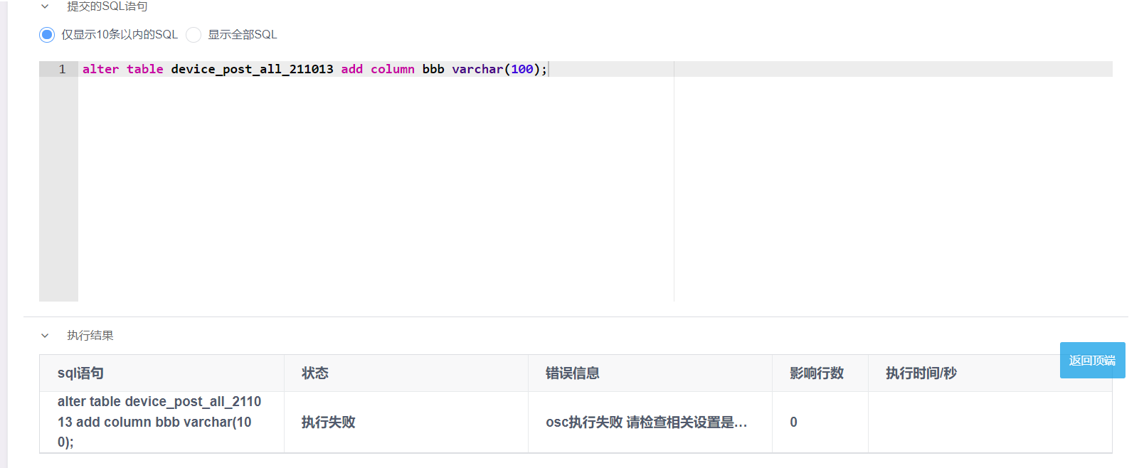Click line number 1 in editor gutter
The height and width of the screenshot is (468, 1144).
click(x=62, y=69)
